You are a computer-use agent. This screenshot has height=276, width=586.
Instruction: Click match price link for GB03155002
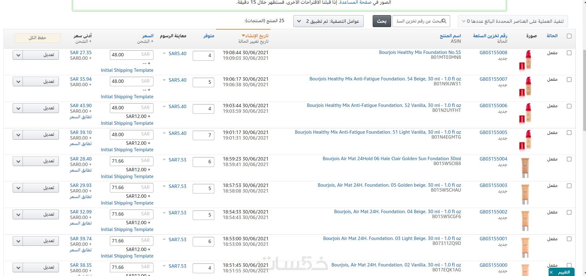pos(81,223)
